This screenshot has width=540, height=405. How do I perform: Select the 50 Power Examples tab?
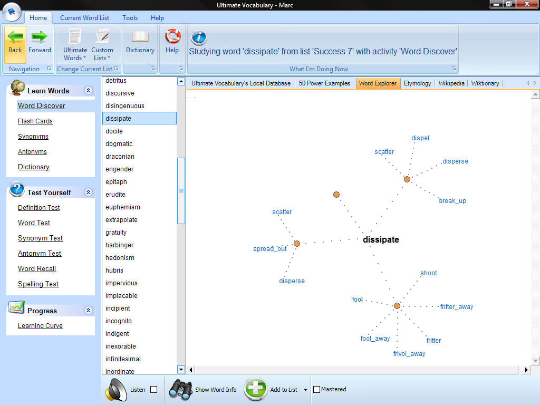click(324, 83)
